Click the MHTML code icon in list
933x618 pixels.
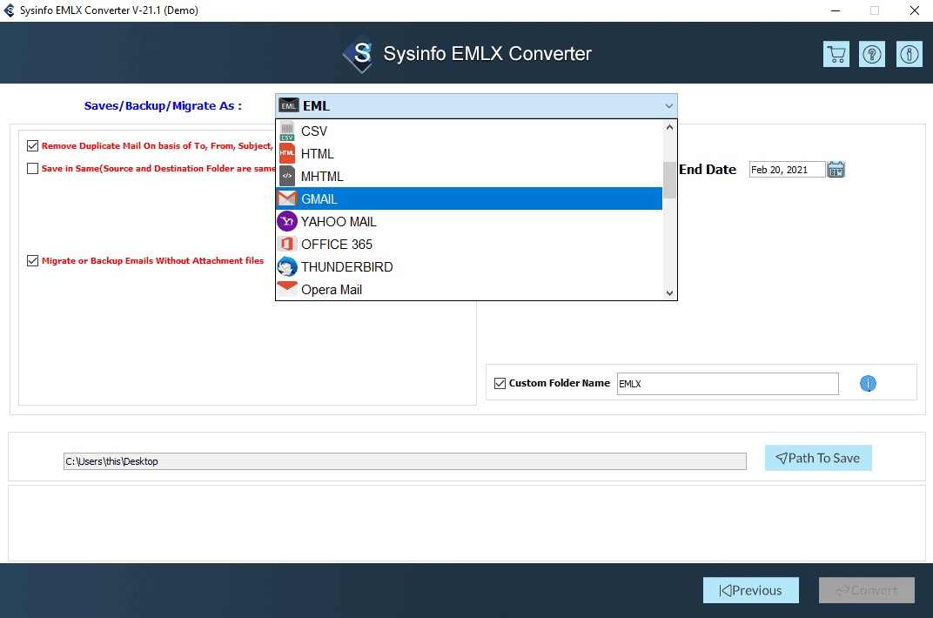[287, 176]
